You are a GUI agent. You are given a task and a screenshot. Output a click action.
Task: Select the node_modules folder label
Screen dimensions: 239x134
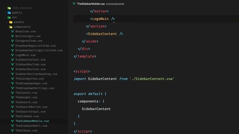[x=22, y=8]
